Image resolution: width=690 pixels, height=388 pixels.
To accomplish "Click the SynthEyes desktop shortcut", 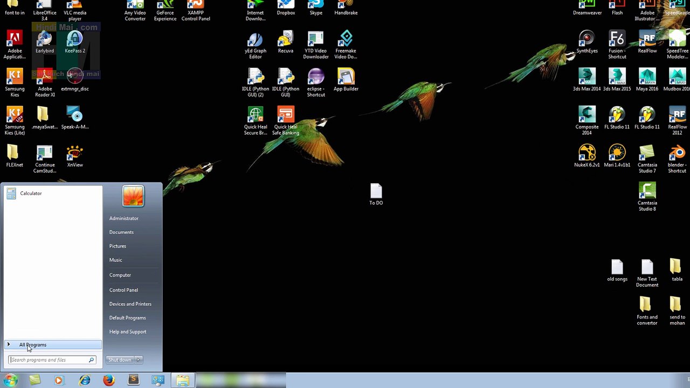I will point(587,43).
